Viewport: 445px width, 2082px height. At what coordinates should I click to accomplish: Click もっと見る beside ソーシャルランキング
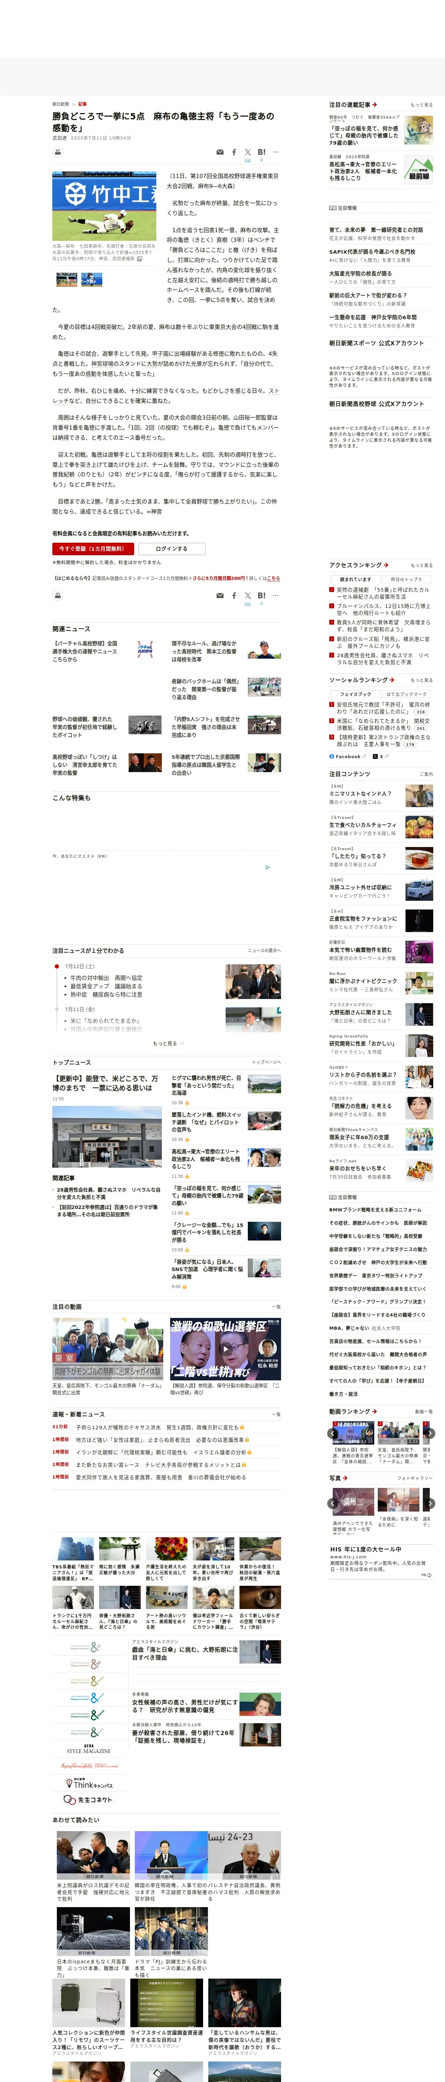(x=421, y=680)
